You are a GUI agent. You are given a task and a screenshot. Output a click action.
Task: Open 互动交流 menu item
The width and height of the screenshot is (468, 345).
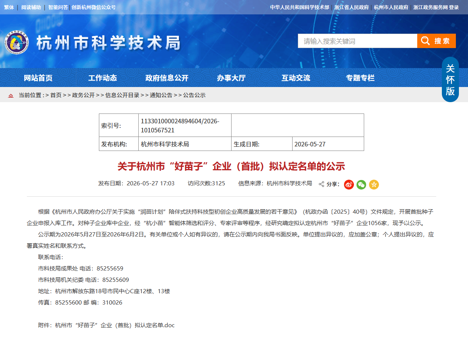296,78
